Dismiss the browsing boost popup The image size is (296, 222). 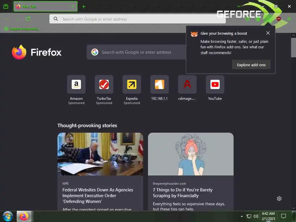click(x=268, y=33)
